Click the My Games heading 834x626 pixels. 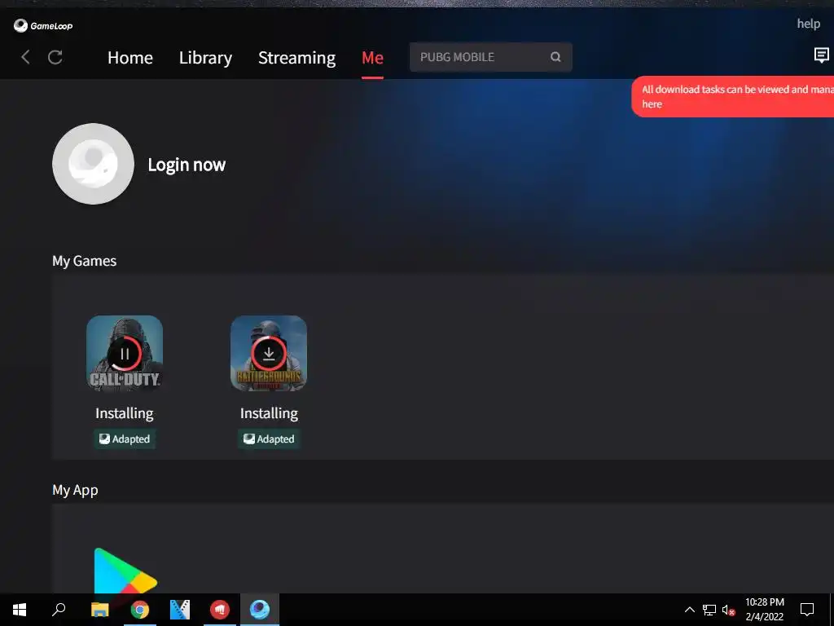[x=84, y=261]
